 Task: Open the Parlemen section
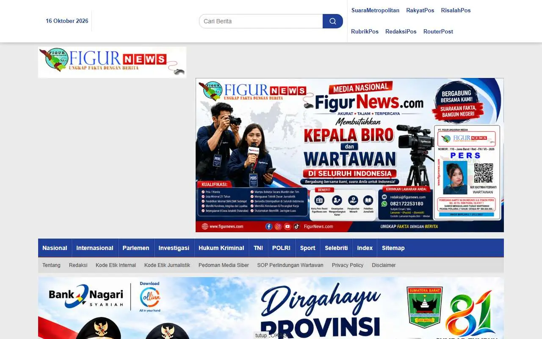(x=136, y=248)
